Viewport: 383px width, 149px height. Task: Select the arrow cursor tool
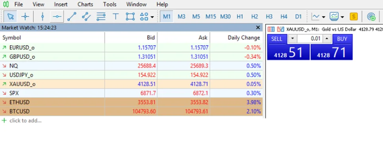point(10,16)
